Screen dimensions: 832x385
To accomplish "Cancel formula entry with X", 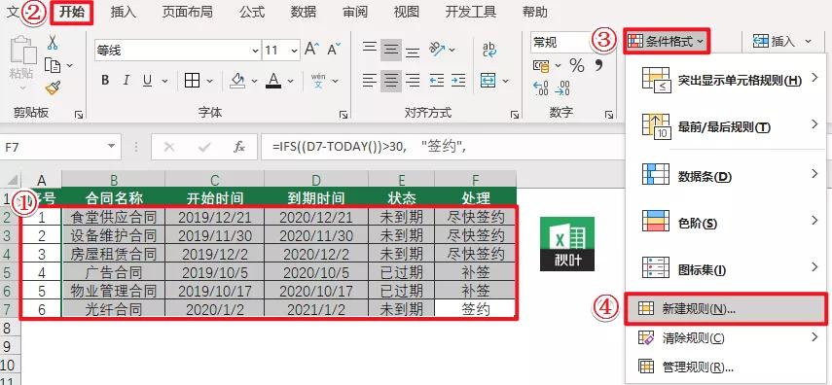I will [x=169, y=147].
